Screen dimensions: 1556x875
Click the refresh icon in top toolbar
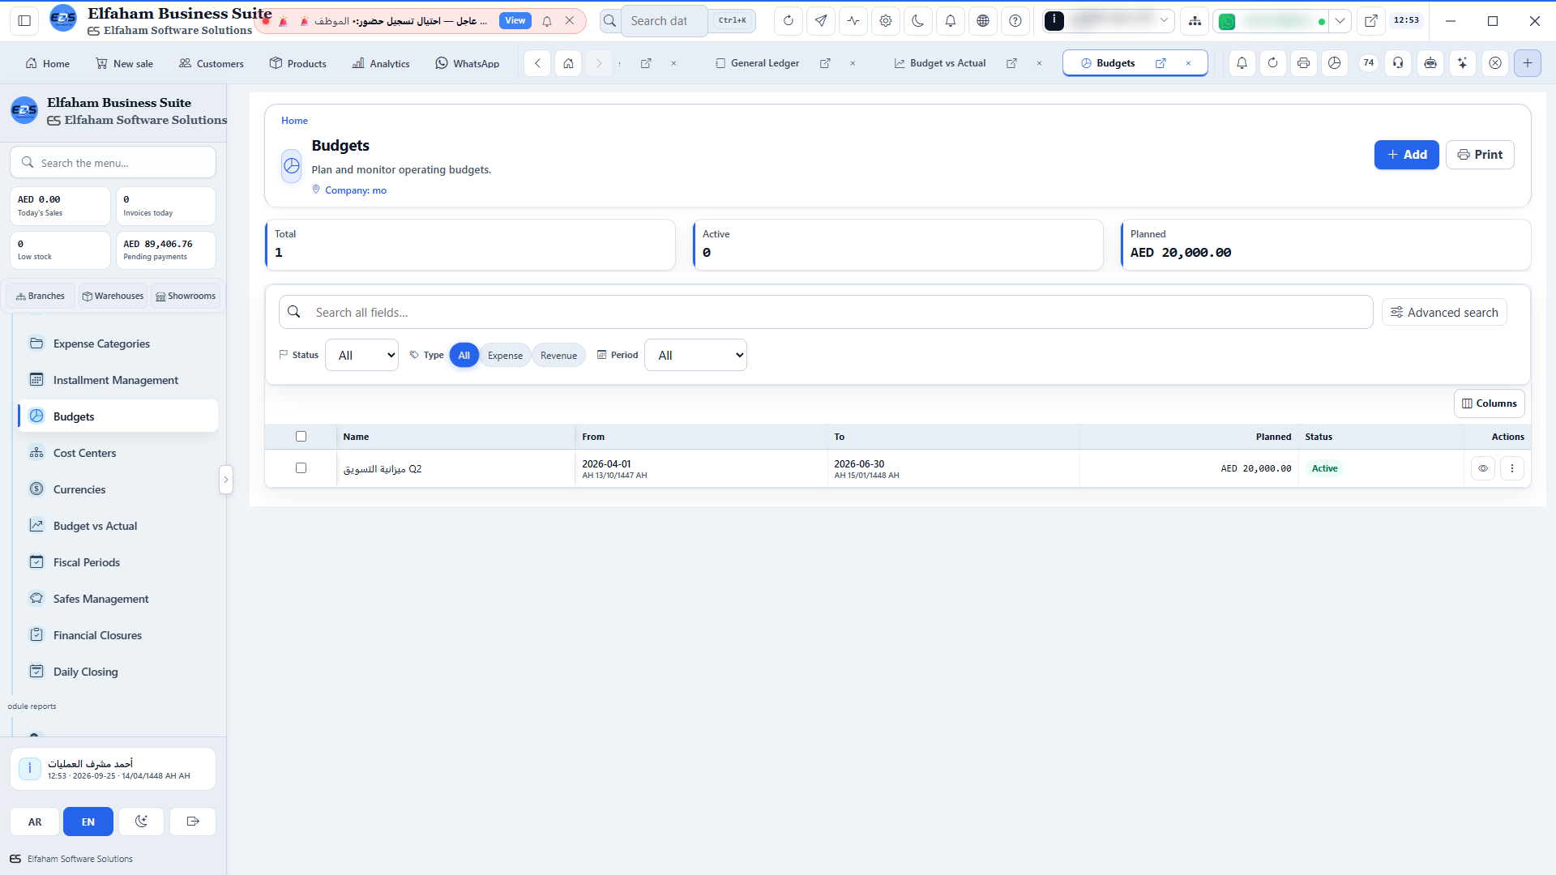(x=789, y=21)
